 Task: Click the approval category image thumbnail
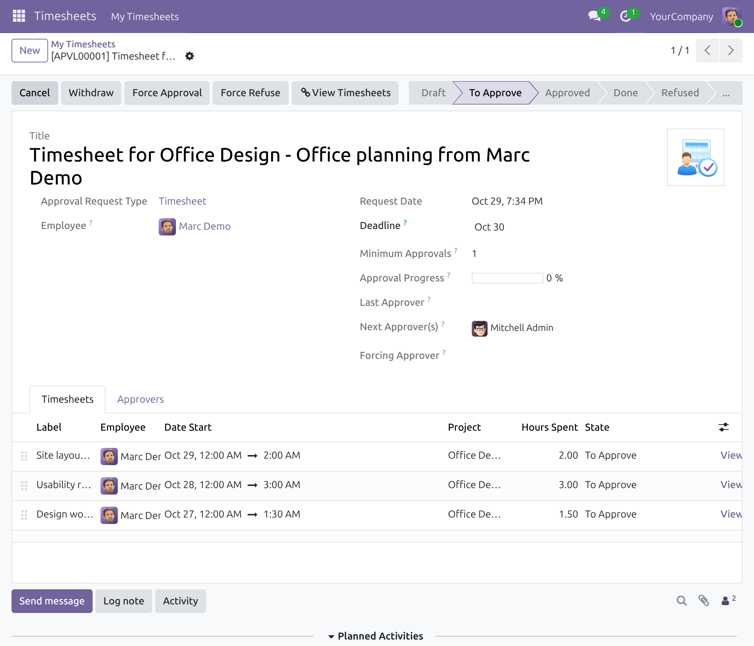695,157
